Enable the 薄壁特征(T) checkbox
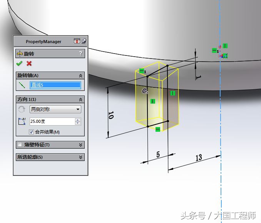Image resolution: width=261 pixels, height=223 pixels. coord(20,144)
